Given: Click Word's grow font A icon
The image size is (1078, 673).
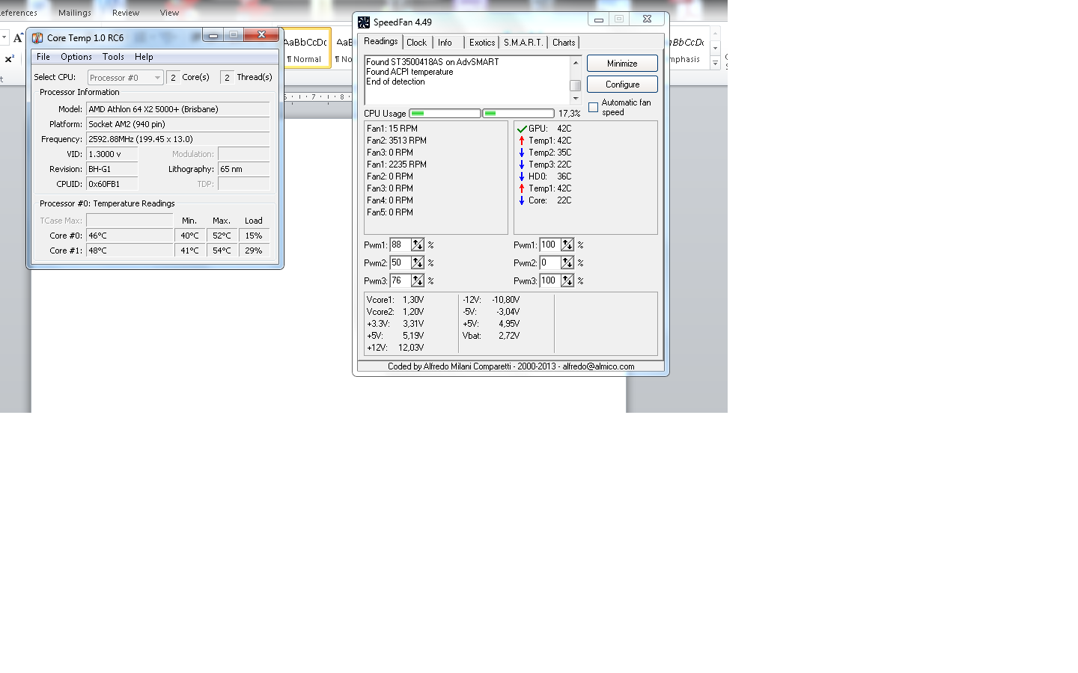Looking at the screenshot, I should coord(18,37).
